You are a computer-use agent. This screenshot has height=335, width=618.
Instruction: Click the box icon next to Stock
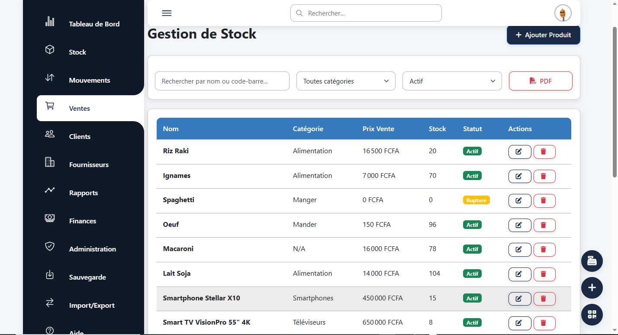click(50, 50)
